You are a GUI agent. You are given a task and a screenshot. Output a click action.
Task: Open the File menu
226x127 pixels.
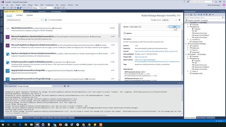[2, 5]
